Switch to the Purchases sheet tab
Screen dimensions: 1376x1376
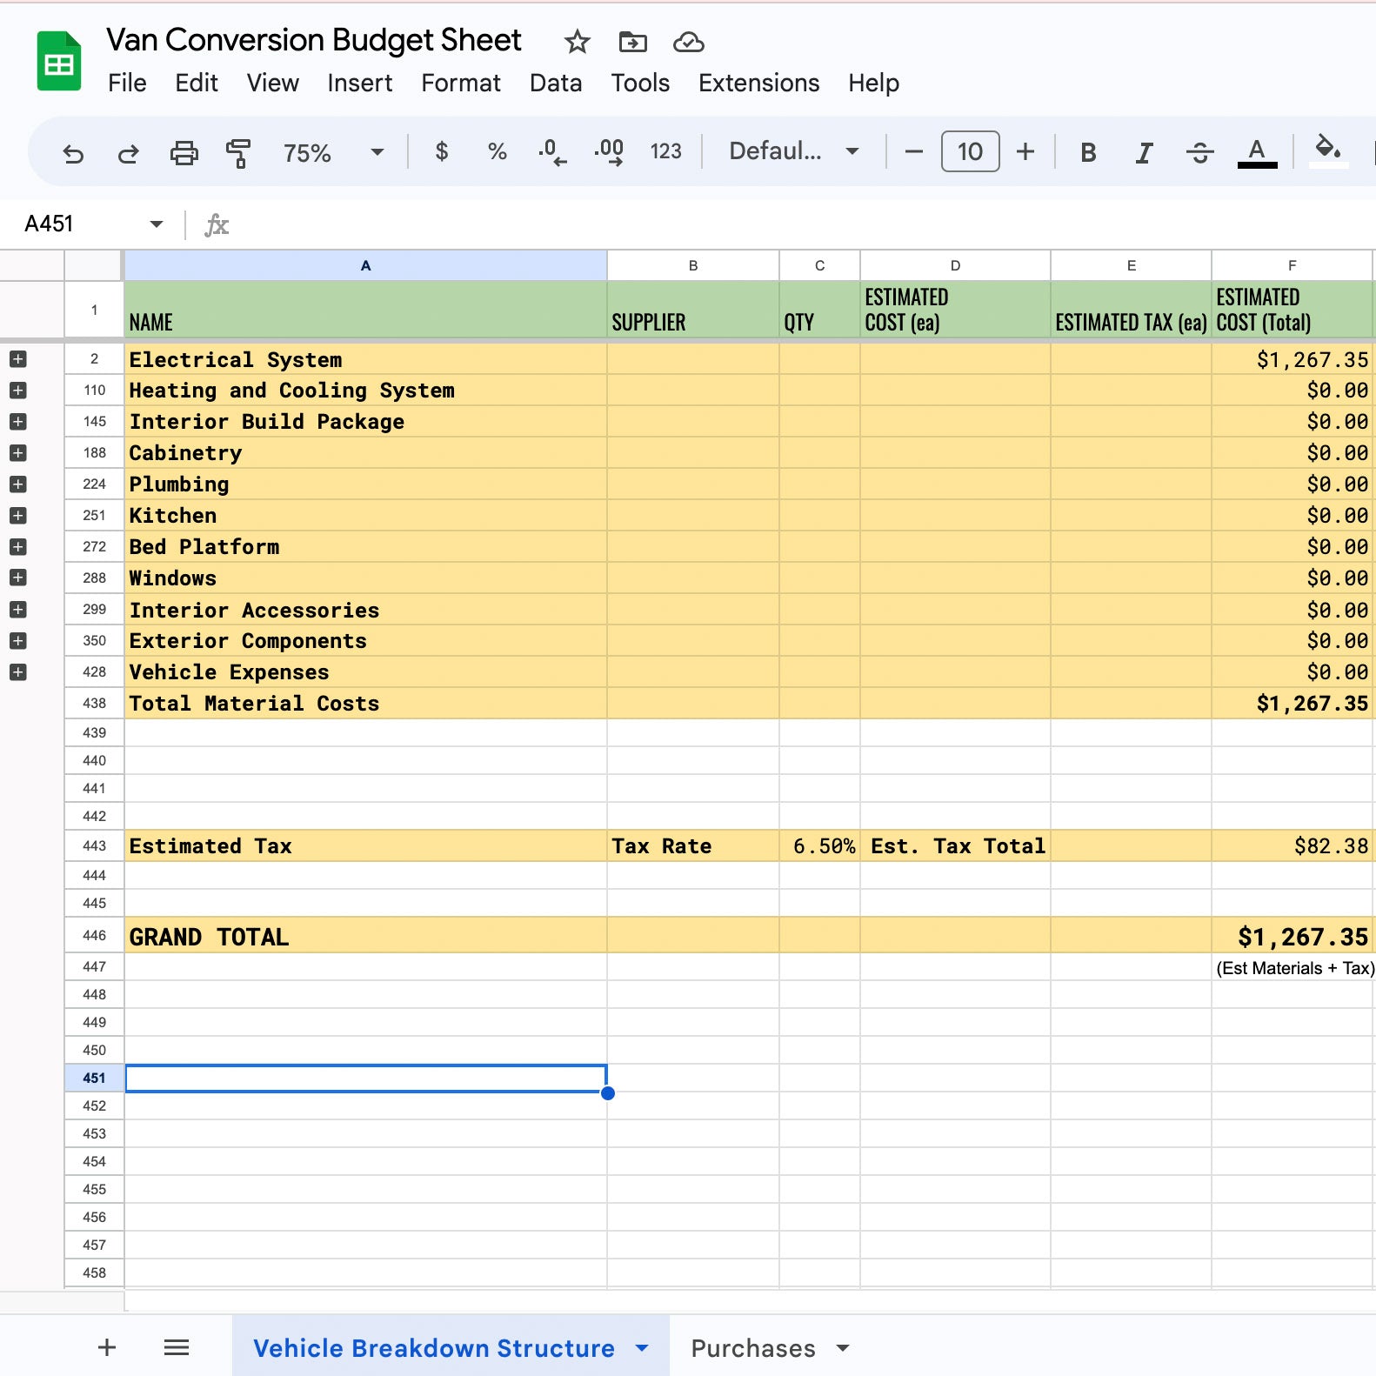point(753,1348)
